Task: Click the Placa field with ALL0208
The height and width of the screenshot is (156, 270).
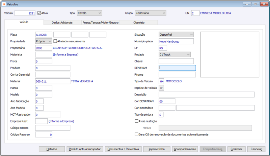Action: tap(44, 35)
